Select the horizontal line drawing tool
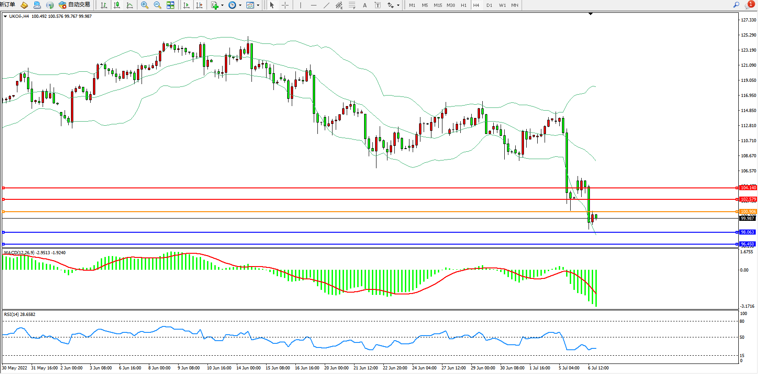This screenshot has height=374, width=758. coord(313,5)
